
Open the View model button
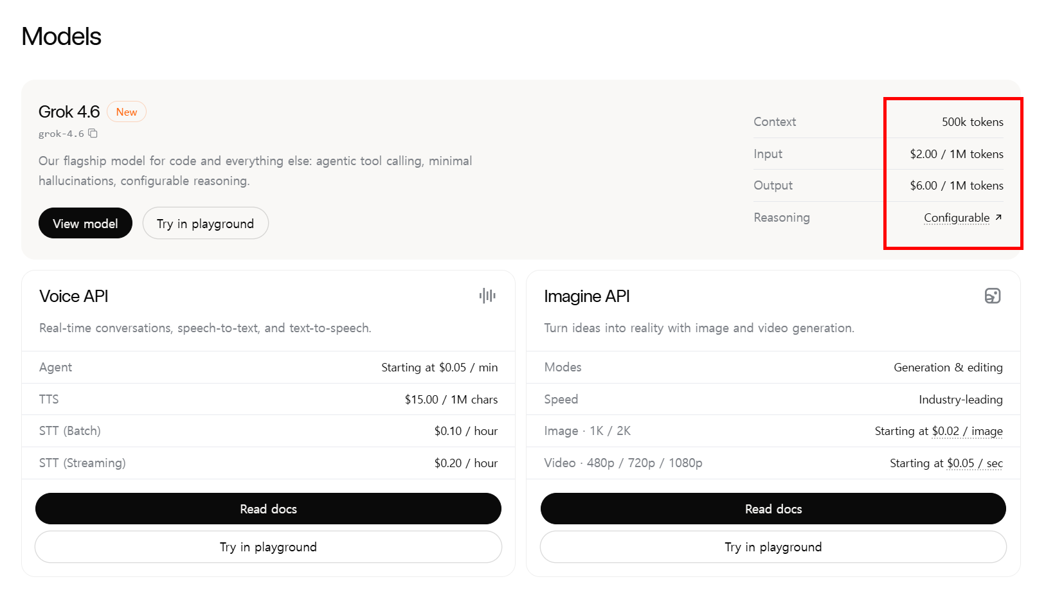[86, 223]
